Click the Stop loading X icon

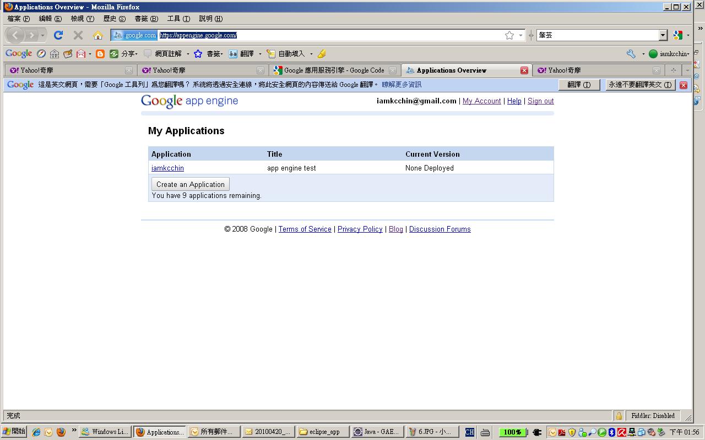[78, 35]
